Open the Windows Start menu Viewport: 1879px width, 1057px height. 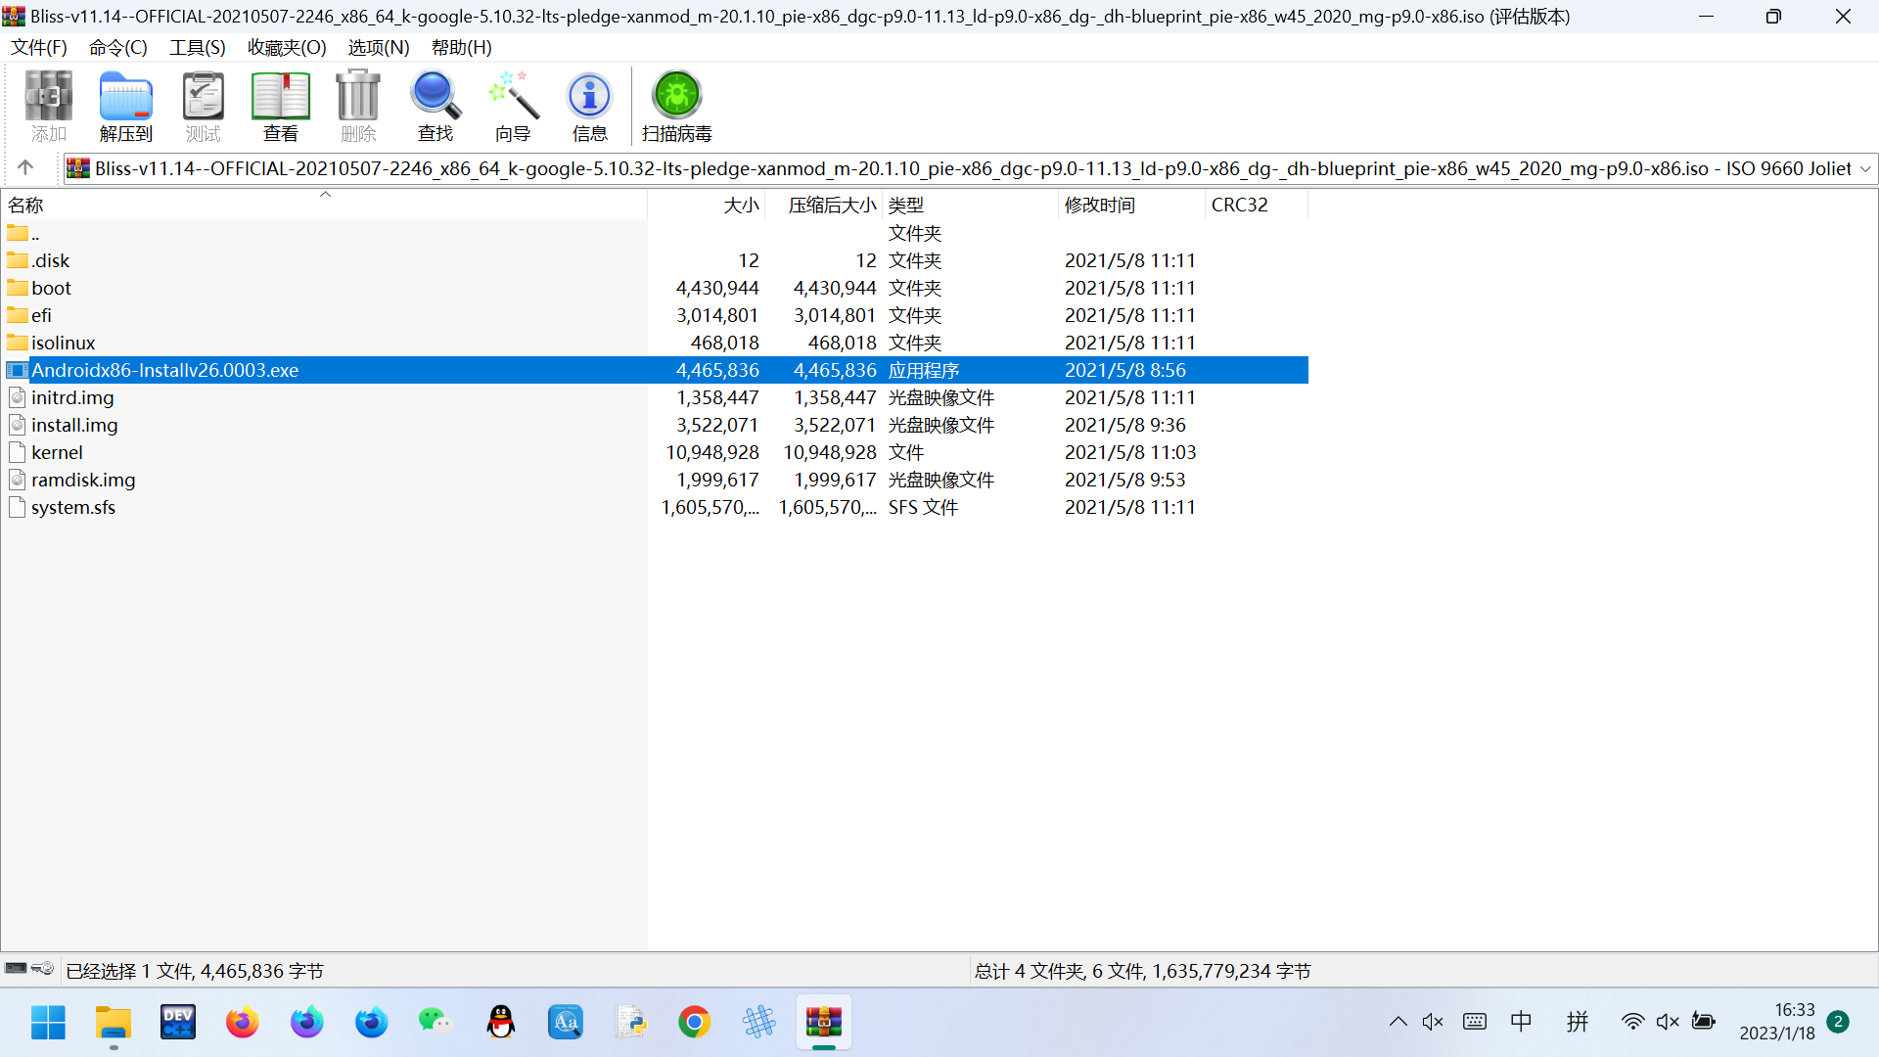click(48, 1023)
